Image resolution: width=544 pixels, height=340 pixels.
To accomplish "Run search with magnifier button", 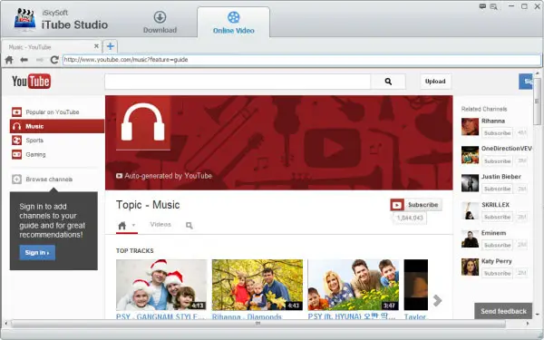I will (388, 82).
